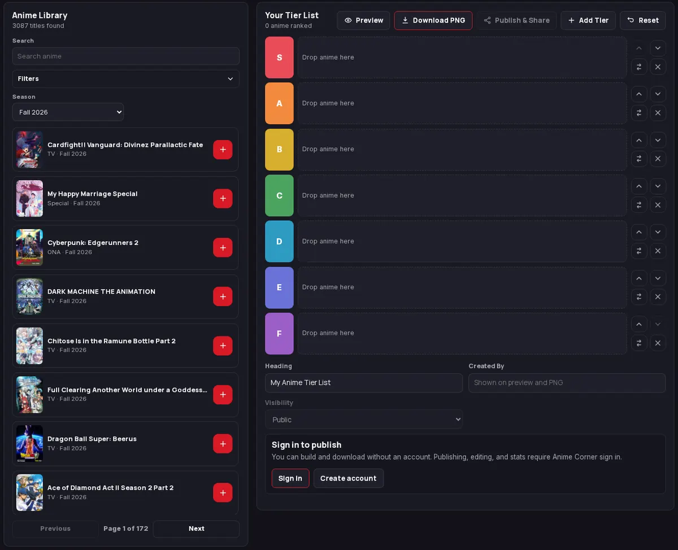The width and height of the screenshot is (678, 550).
Task: Click Dragon Ball Super: Beerus poster thumbnail
Action: point(29,444)
